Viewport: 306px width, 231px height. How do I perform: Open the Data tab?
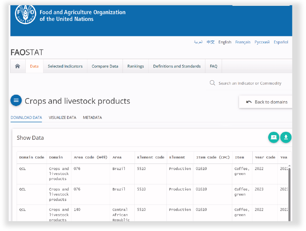[34, 66]
